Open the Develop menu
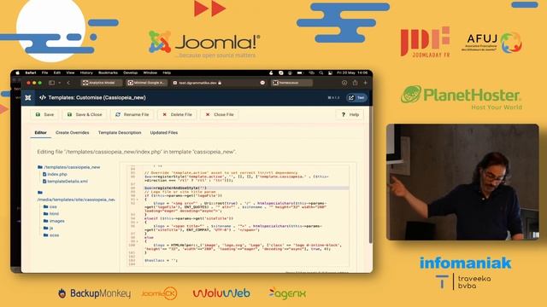Screen dimensions: 547x307 130,72
